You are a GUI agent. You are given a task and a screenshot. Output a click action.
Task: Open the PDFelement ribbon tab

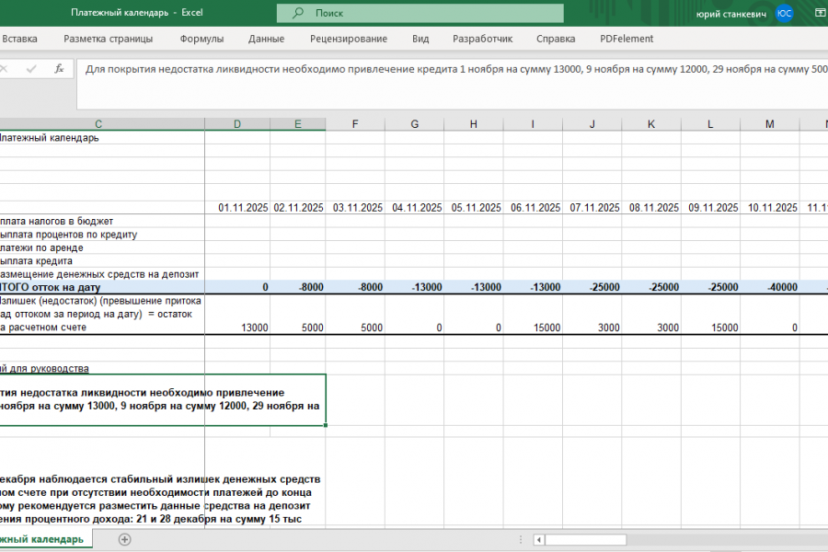tap(626, 39)
